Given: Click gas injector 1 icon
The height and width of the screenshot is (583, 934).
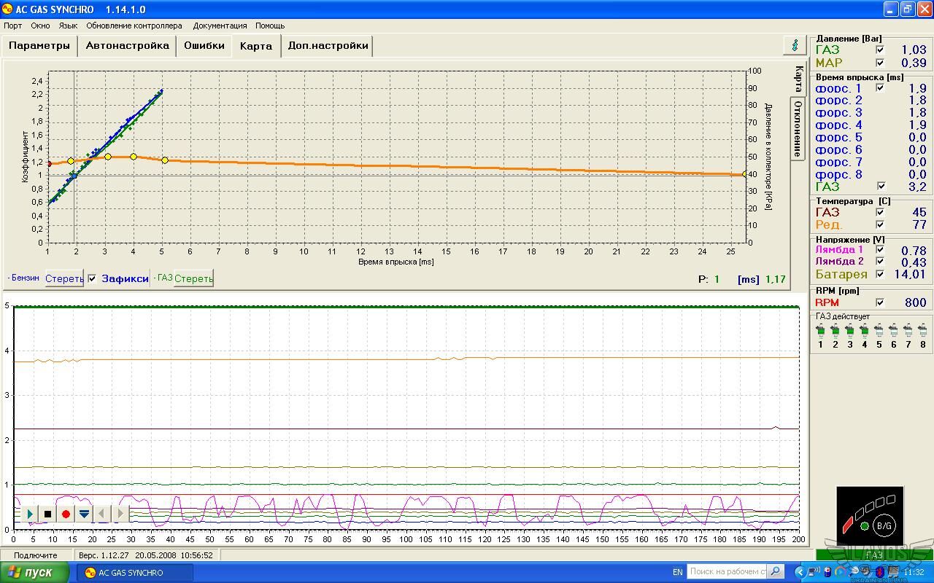Looking at the screenshot, I should pyautogui.click(x=820, y=330).
